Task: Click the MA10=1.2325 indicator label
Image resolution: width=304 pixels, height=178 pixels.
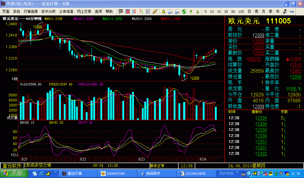Action: (x=83, y=19)
